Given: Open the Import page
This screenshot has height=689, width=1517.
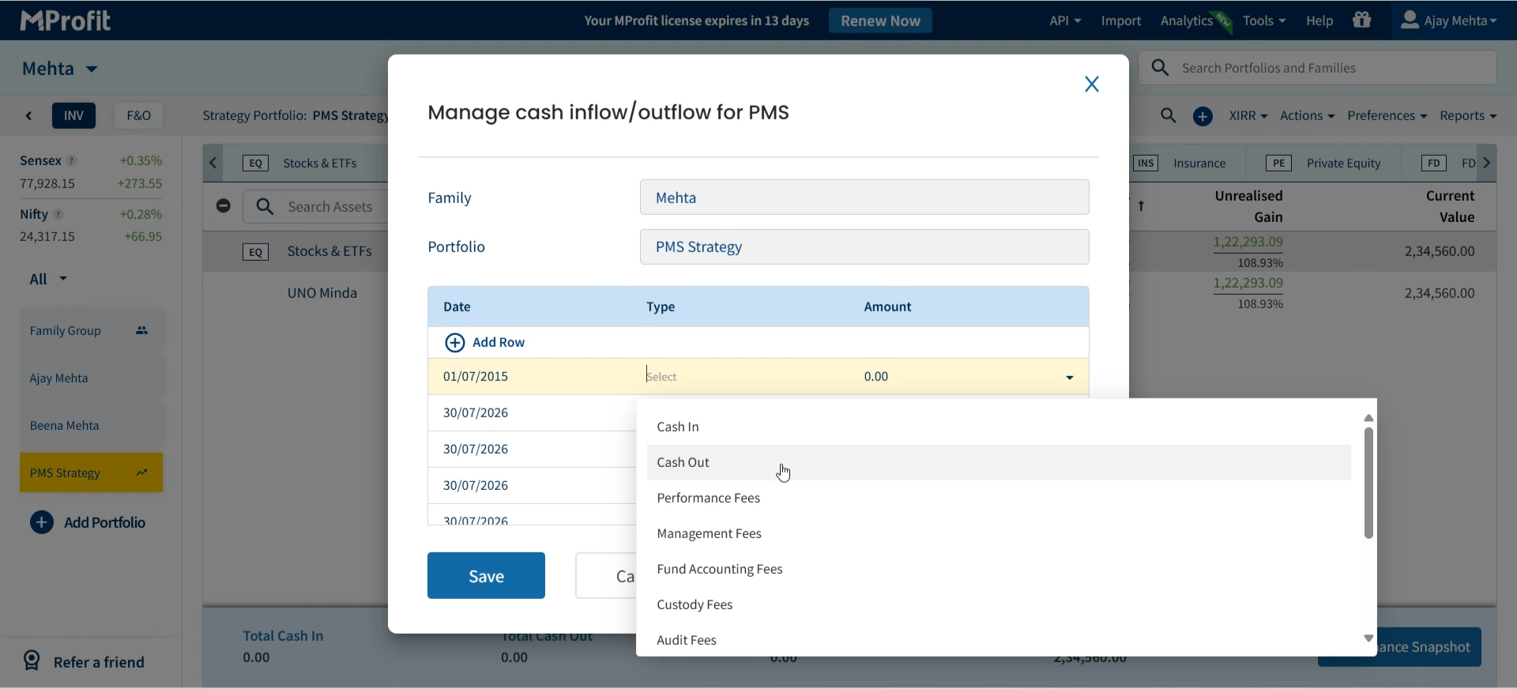Looking at the screenshot, I should click(x=1121, y=21).
